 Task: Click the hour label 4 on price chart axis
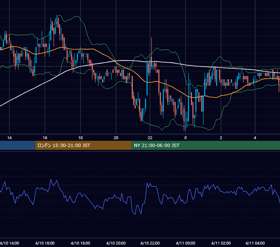[x=255, y=138]
